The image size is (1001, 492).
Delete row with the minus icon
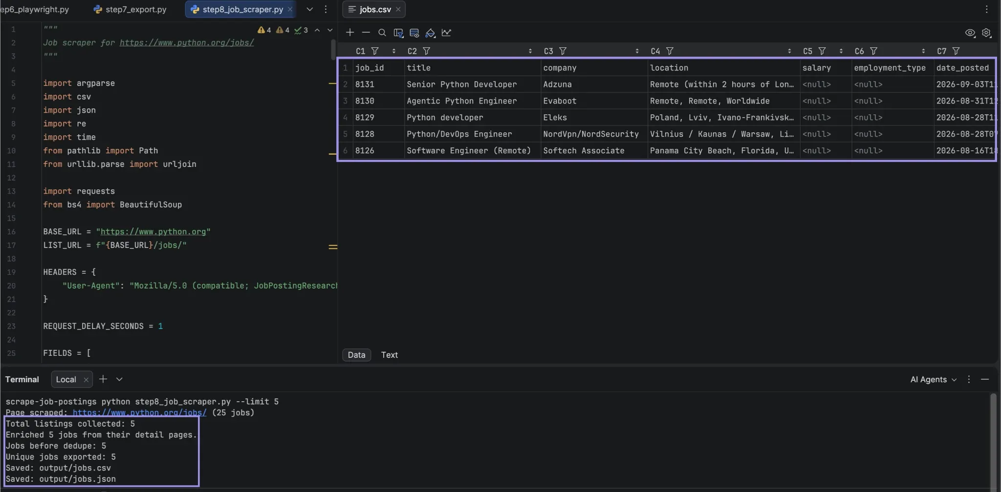pos(366,33)
